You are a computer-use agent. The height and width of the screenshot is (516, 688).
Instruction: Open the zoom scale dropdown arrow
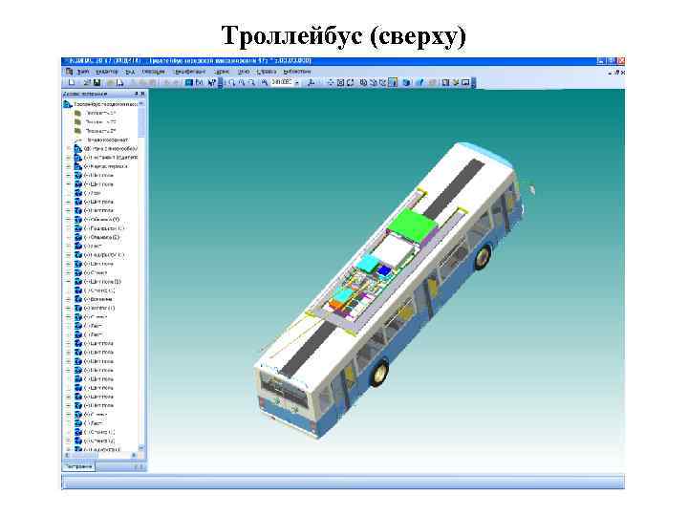point(297,82)
